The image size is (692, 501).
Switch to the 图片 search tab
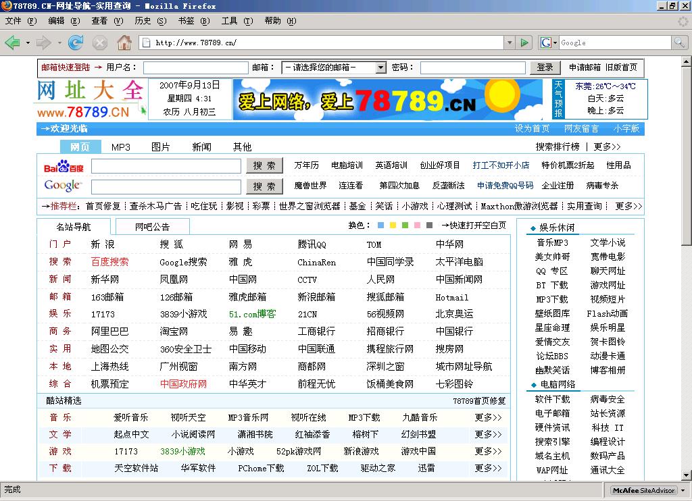tap(160, 147)
